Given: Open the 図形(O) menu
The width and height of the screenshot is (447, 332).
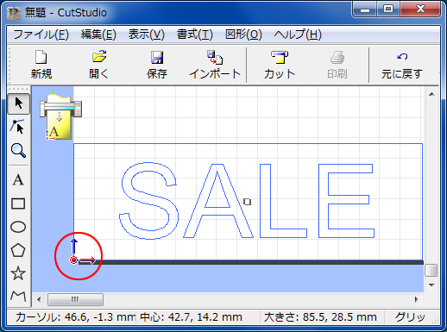Looking at the screenshot, I should pos(243,34).
